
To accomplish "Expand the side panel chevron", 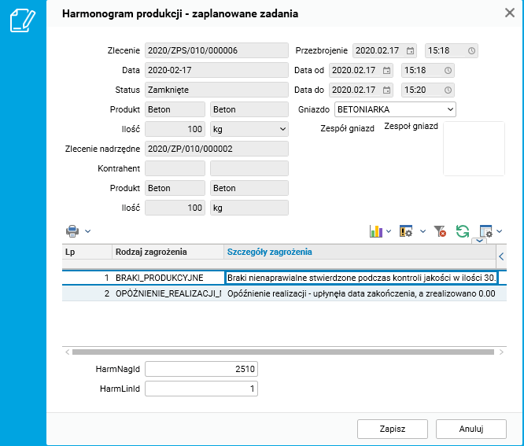I will 501,256.
